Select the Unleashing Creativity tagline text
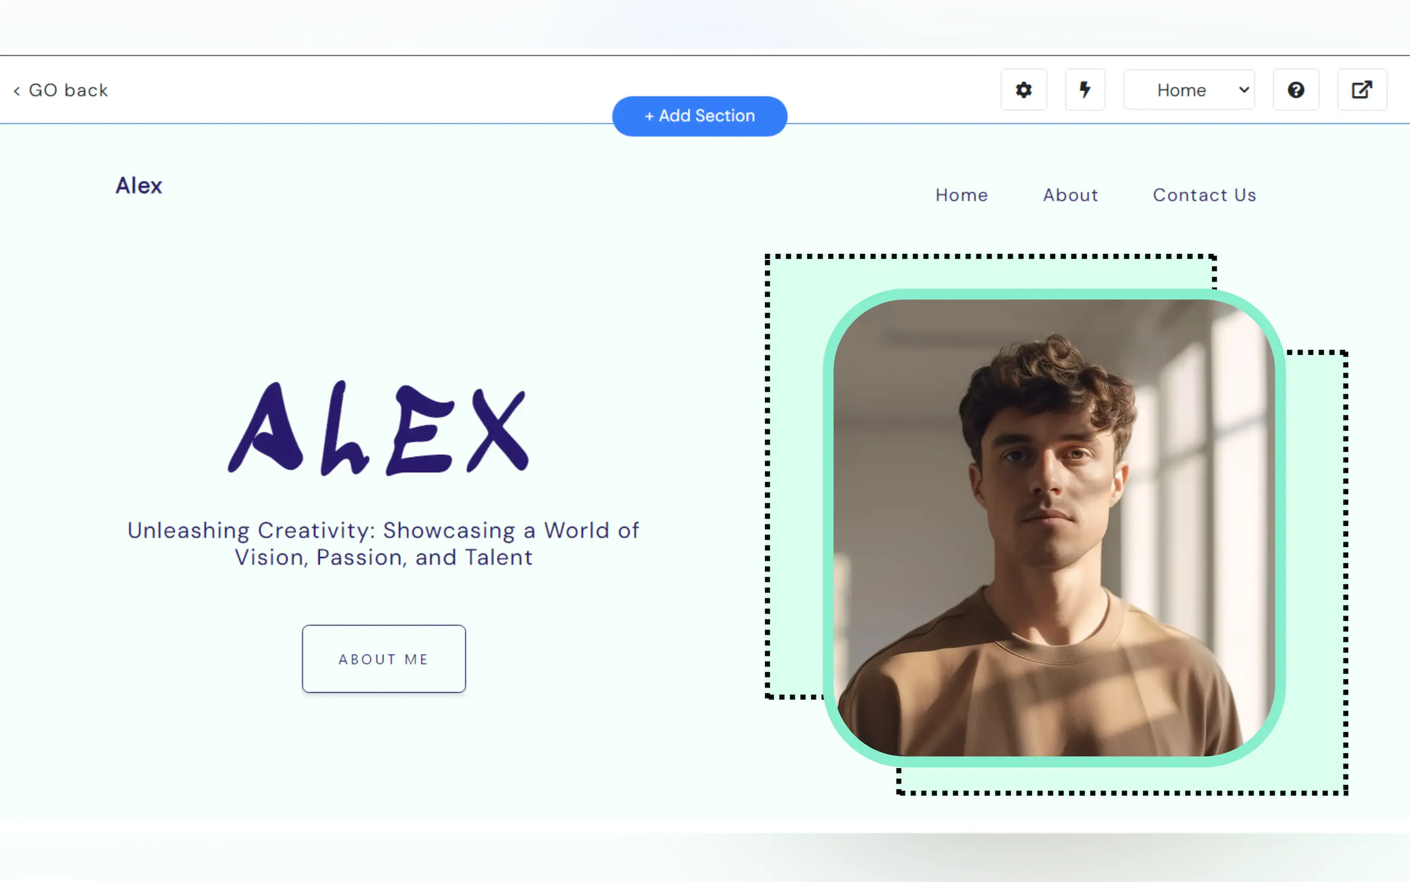 (x=384, y=544)
